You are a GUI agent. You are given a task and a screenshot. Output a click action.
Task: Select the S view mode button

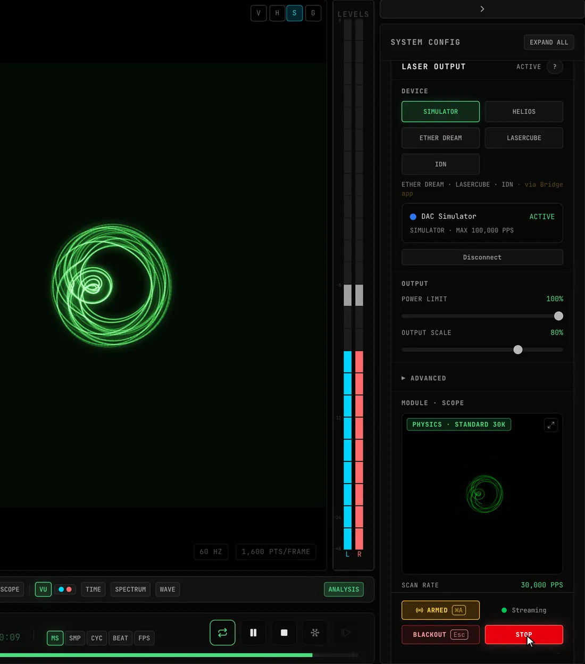[x=295, y=13]
